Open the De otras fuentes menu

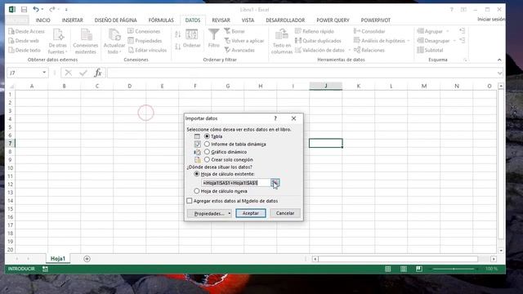57,42
